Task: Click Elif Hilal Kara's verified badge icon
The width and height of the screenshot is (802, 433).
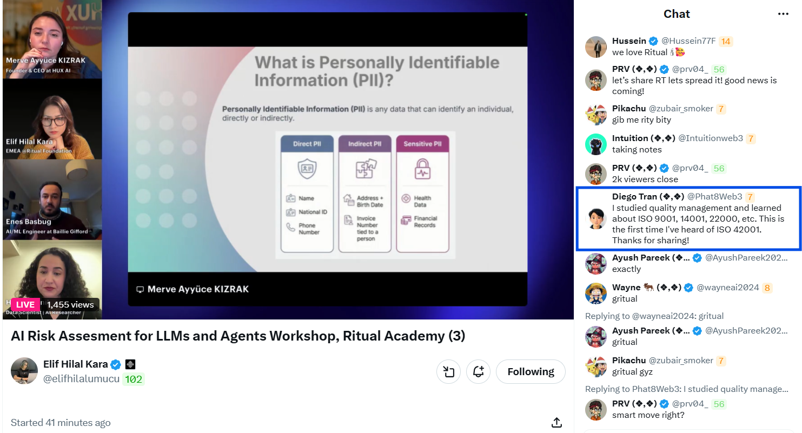Action: pos(116,364)
